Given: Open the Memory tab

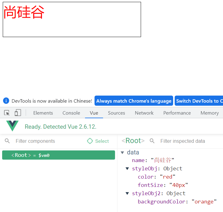Looking at the screenshot, I should (x=210, y=113).
